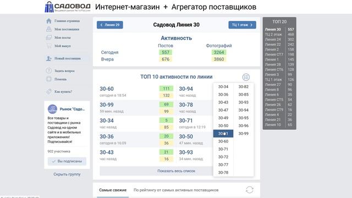The height and width of the screenshot is (198, 352).
Task: Select 30-47 in the dropdown list
Action: pos(223,110)
